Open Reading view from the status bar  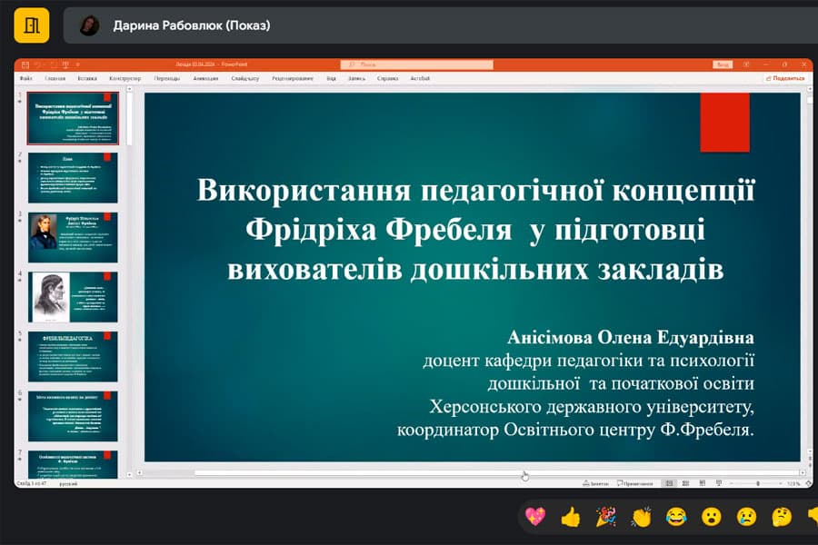coord(702,483)
